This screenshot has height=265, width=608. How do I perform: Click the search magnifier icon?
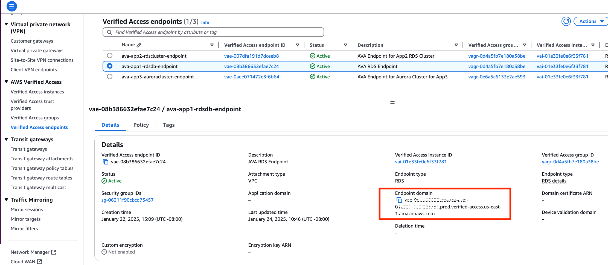coord(109,32)
